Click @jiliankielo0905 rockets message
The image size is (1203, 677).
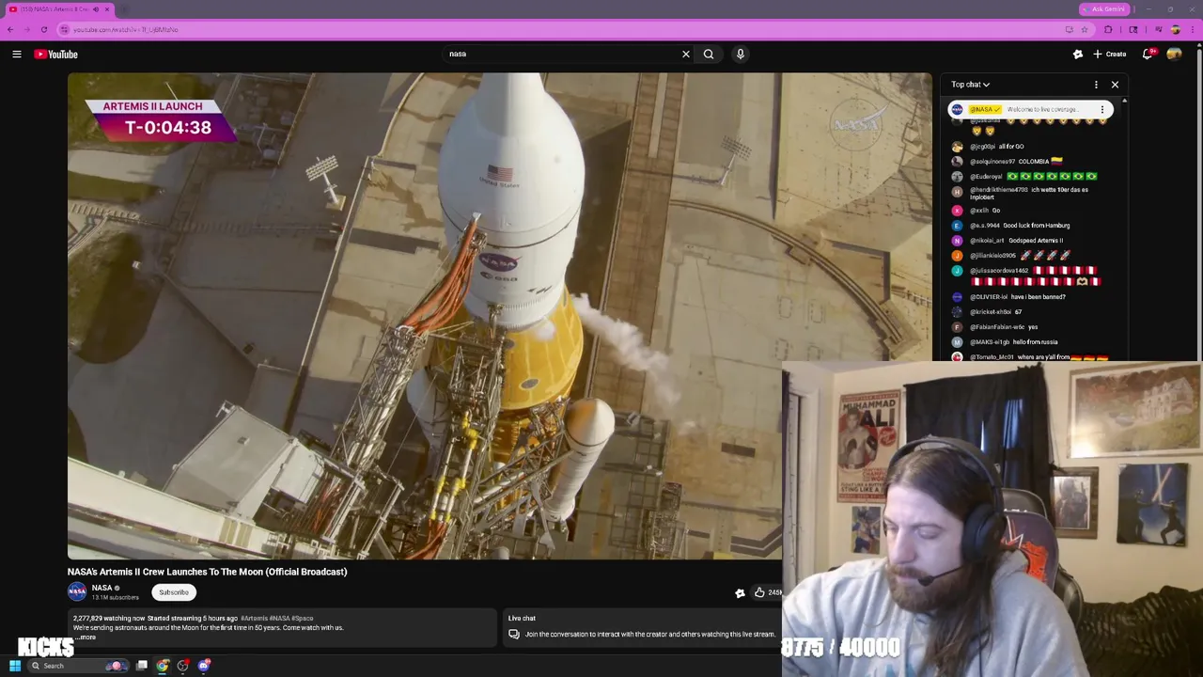[1010, 256]
